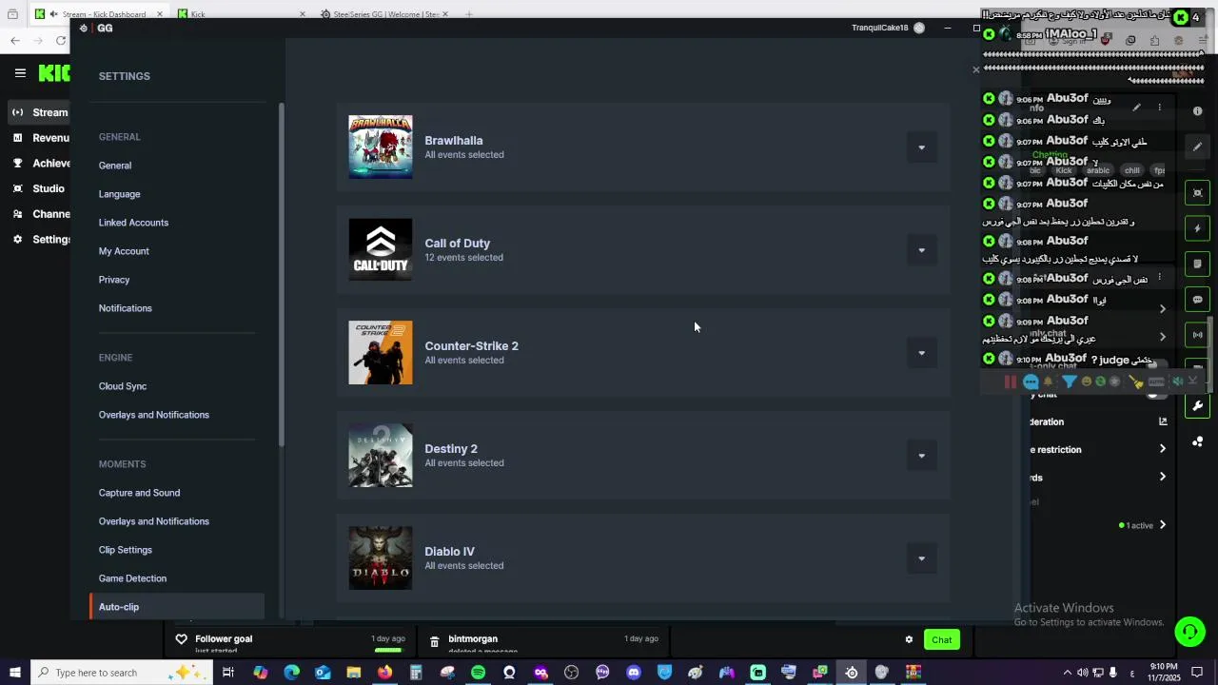Click the speaker mute icon in overlay toolbar
Image resolution: width=1218 pixels, height=685 pixels.
1177,382
